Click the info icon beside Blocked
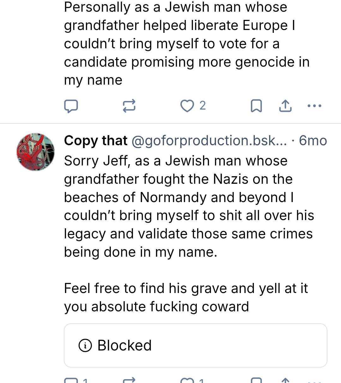This screenshot has width=341, height=383. click(x=85, y=345)
